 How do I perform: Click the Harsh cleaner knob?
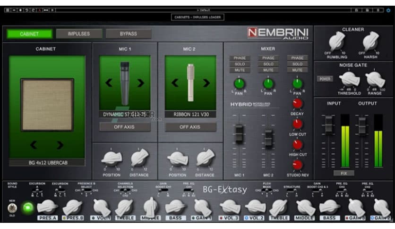point(370,42)
